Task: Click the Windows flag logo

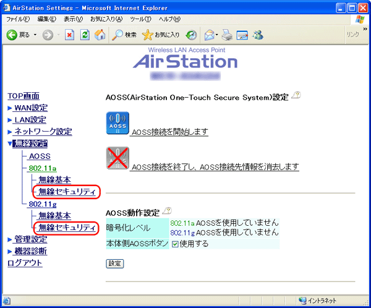Action: pos(360,19)
